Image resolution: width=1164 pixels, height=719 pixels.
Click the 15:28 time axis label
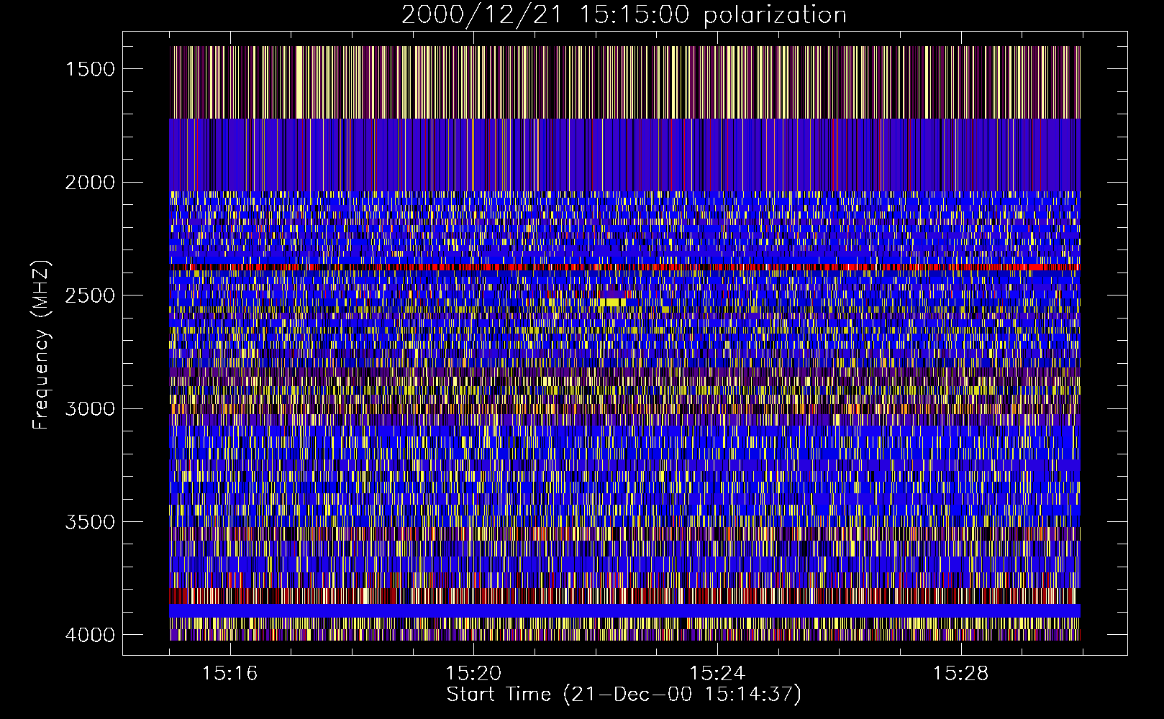(961, 674)
